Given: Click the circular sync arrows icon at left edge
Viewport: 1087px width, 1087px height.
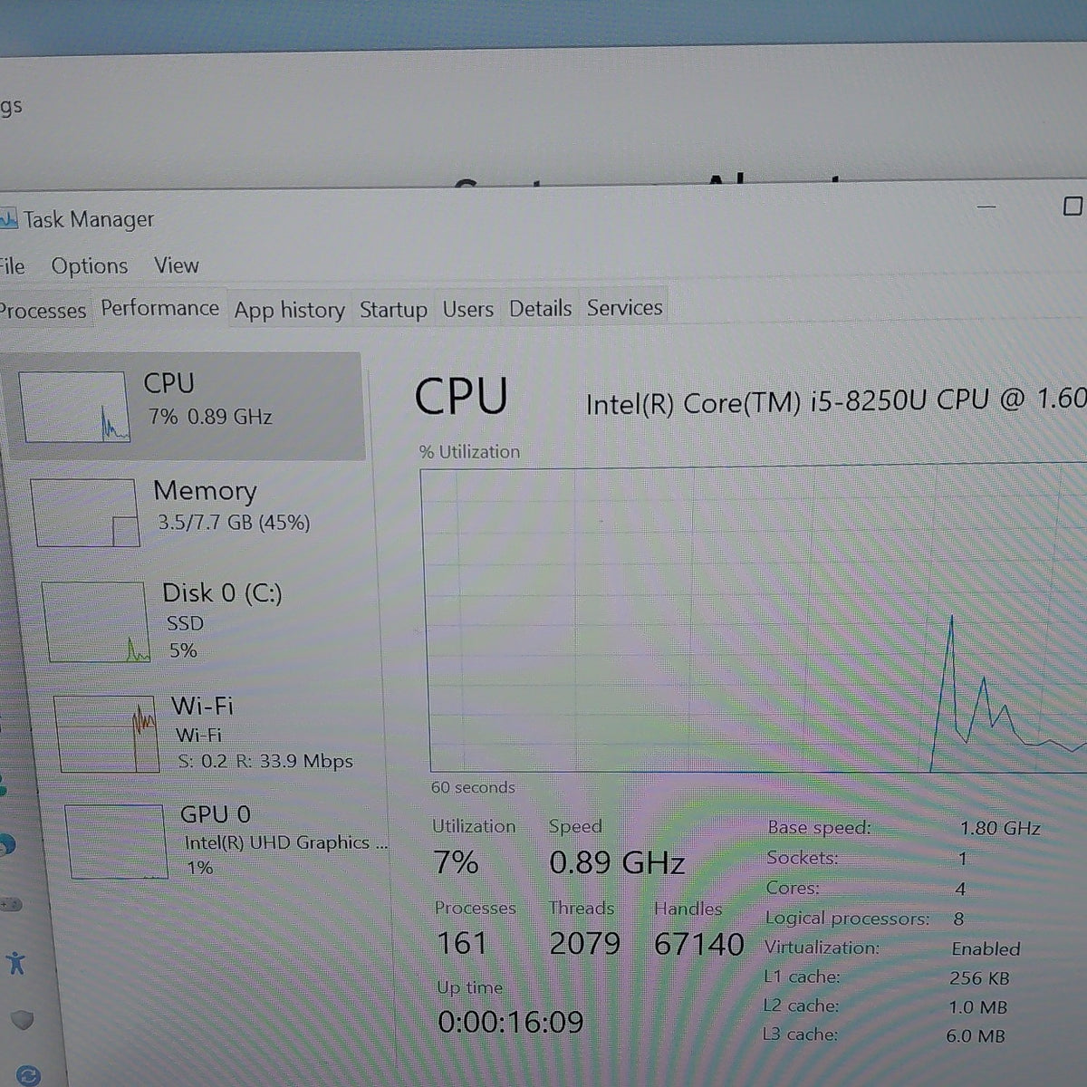Looking at the screenshot, I should [x=28, y=1075].
